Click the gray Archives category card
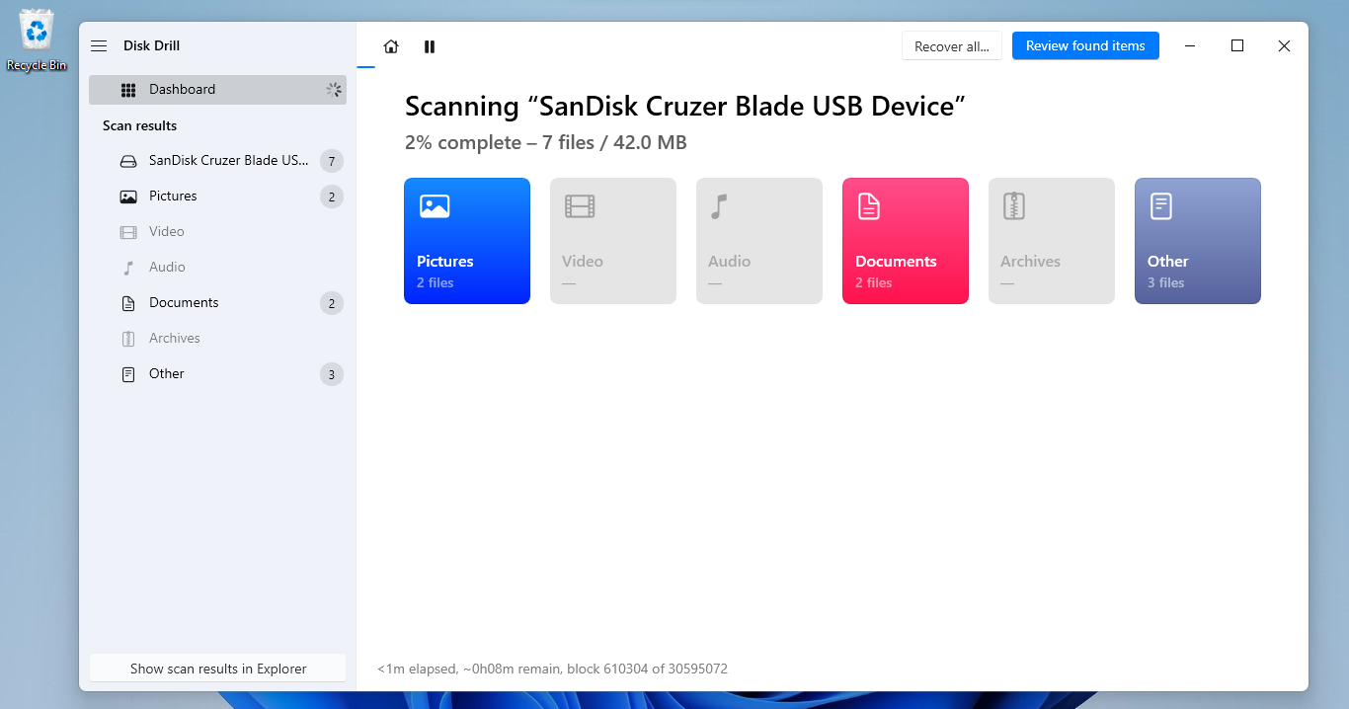The image size is (1349, 709). coord(1052,241)
